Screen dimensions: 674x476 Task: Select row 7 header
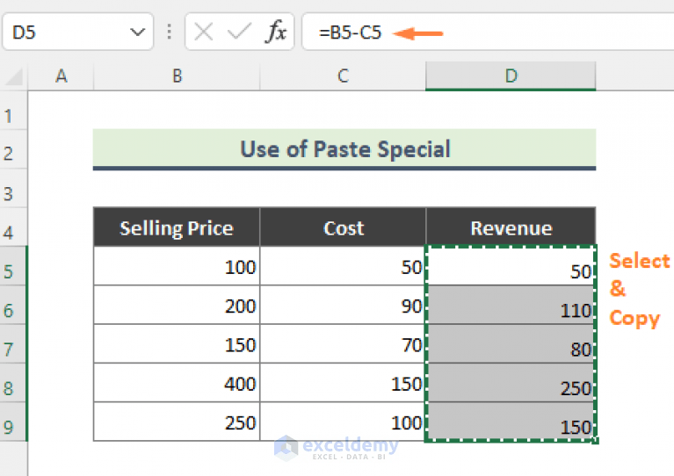[13, 344]
